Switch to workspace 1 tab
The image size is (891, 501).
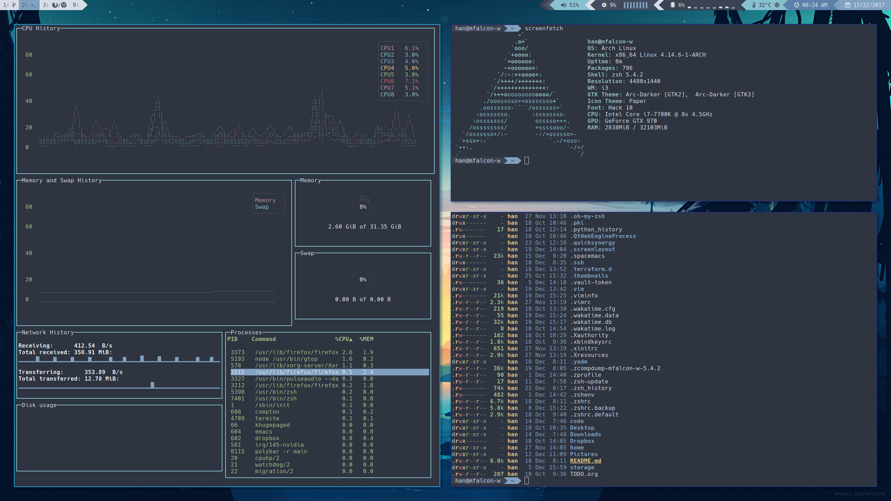[9, 5]
